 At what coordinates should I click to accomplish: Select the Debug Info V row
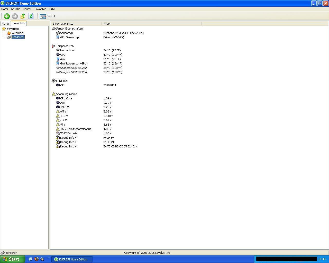pos(68,146)
